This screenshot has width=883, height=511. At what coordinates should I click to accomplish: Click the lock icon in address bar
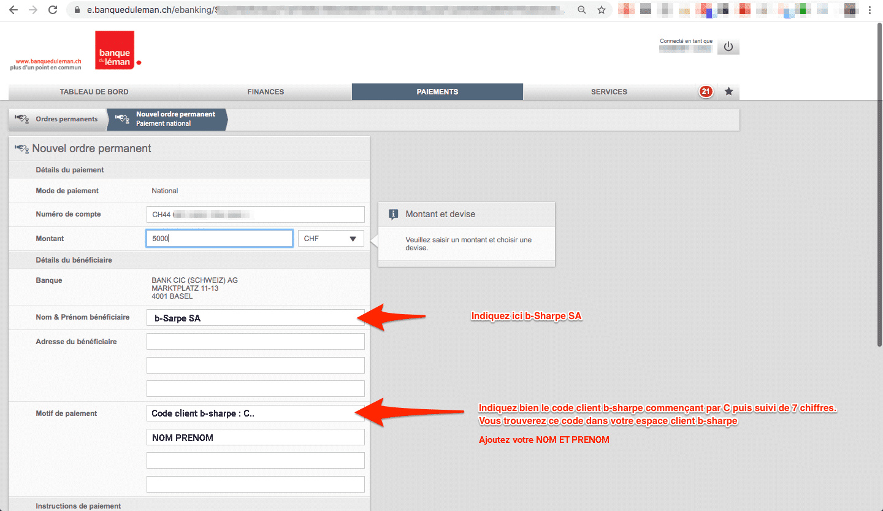(x=77, y=10)
